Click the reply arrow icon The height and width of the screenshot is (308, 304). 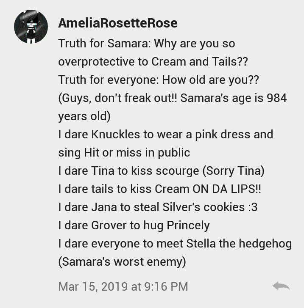(x=281, y=286)
